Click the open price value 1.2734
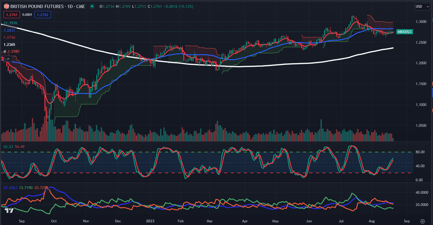Viewport: 433px width, 225px height. click(109, 6)
